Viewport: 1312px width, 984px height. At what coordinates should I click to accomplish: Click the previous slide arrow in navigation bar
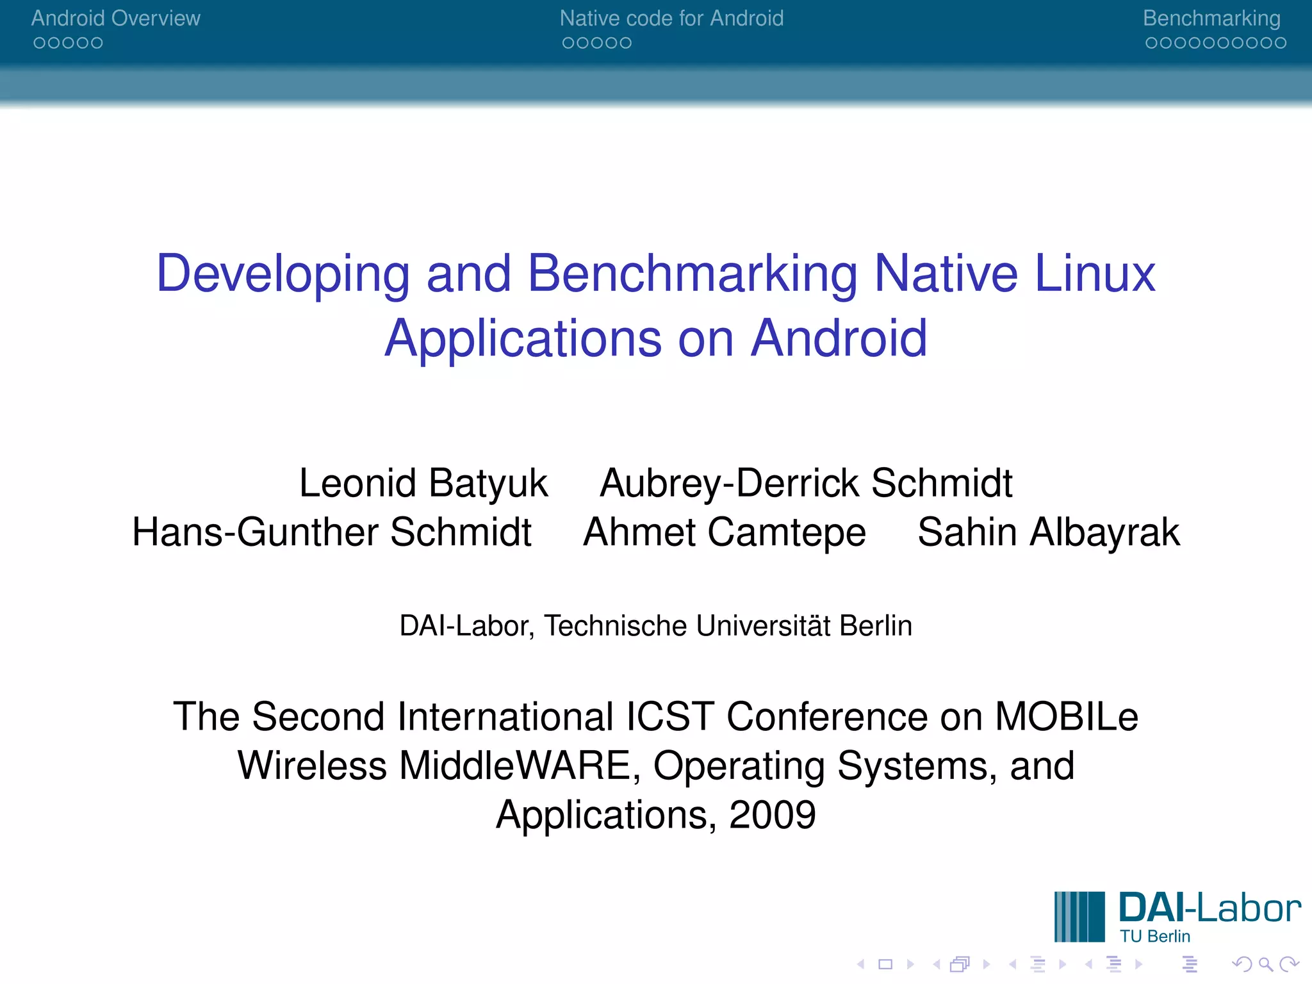[x=861, y=964]
